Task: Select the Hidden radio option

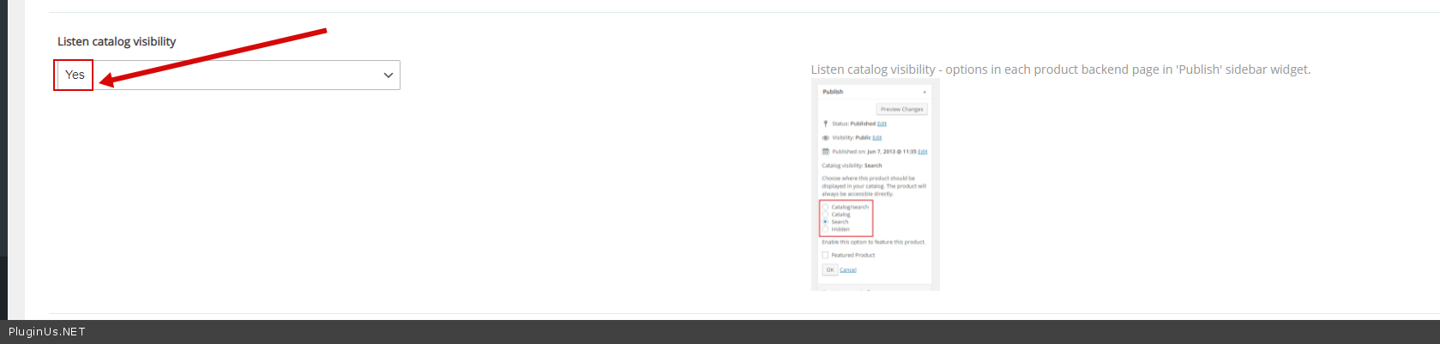Action: pyautogui.click(x=826, y=229)
